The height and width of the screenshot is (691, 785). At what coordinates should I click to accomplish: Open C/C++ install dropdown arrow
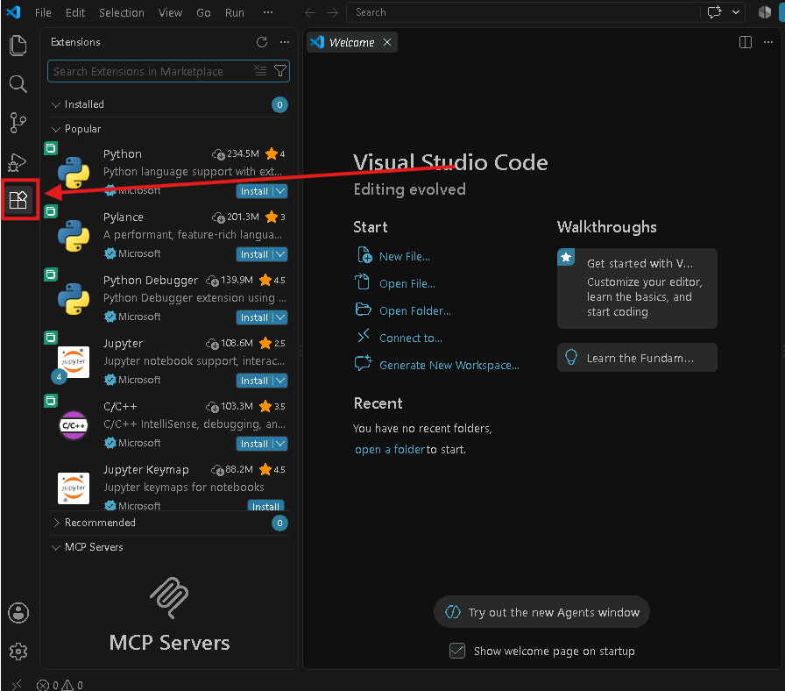[280, 444]
